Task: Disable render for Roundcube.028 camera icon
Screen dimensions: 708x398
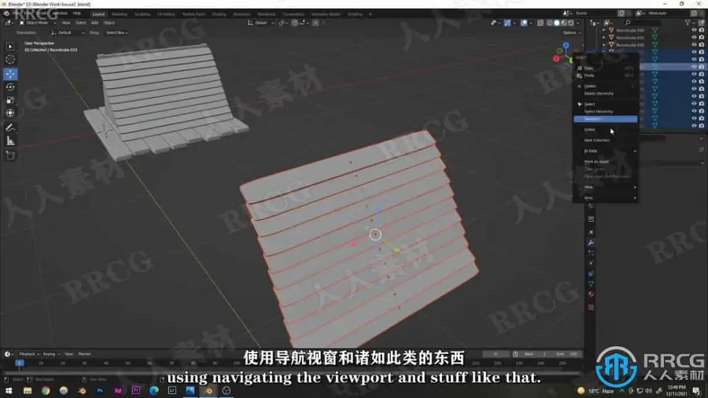Action: [x=702, y=30]
